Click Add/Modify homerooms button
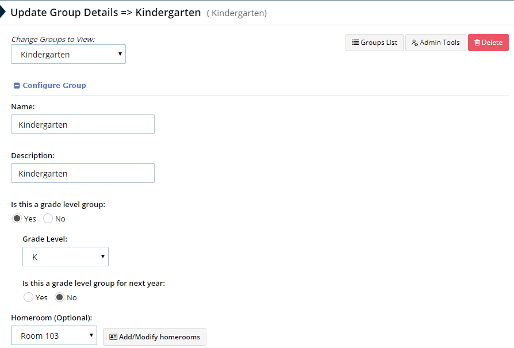Viewport: 514px width, 348px height. pos(155,337)
